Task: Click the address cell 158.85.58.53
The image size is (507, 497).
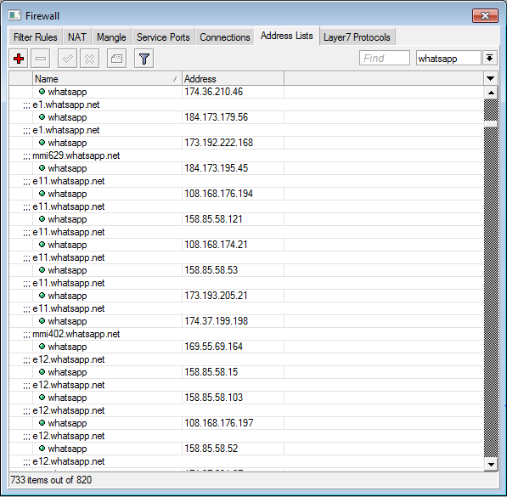Action: pos(233,270)
